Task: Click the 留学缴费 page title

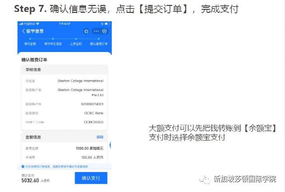Action: point(35,31)
